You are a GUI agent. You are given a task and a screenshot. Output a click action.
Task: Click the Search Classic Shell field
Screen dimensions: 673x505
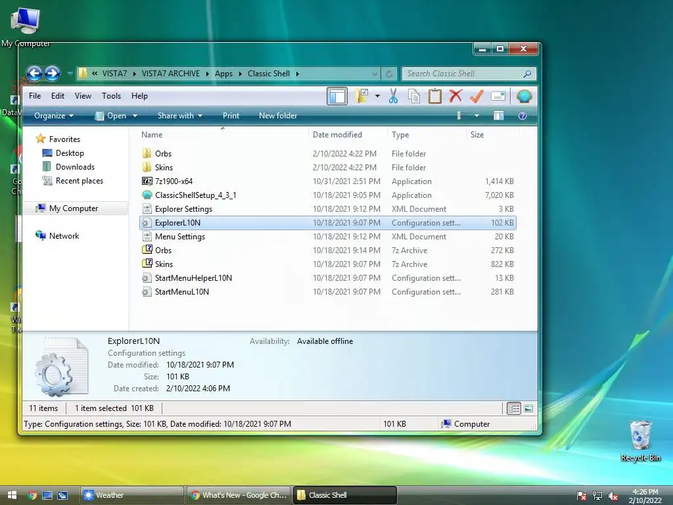click(x=469, y=74)
